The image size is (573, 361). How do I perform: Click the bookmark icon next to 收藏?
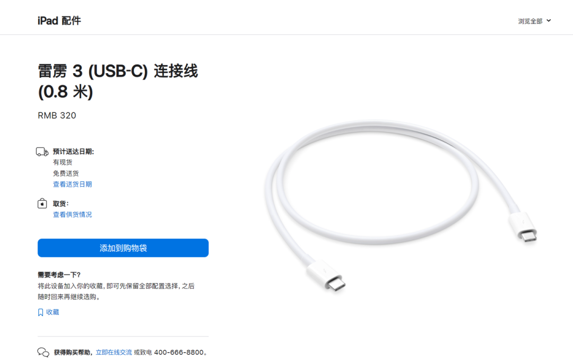click(40, 312)
